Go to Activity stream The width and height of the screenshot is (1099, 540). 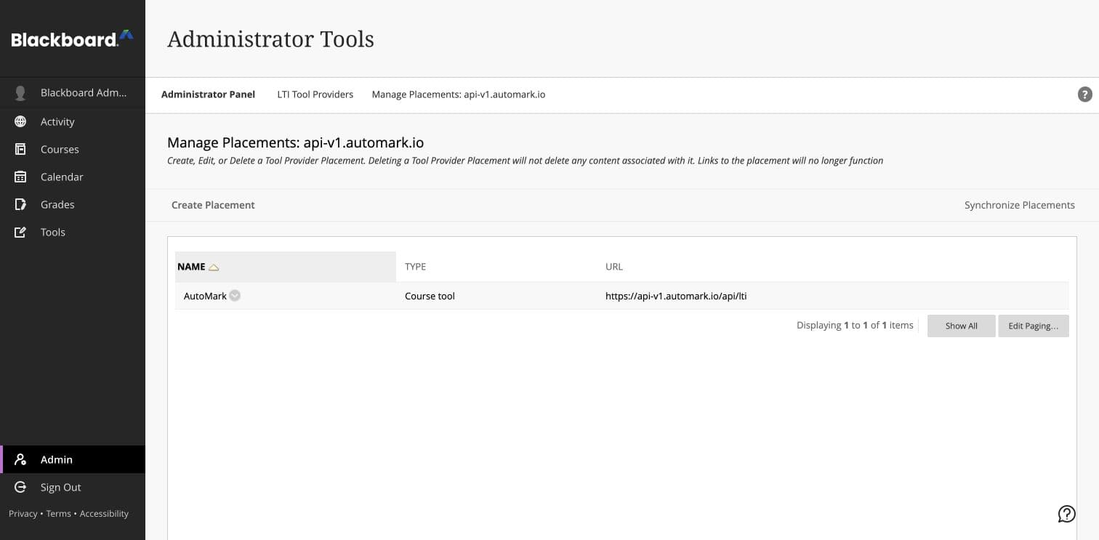57,121
